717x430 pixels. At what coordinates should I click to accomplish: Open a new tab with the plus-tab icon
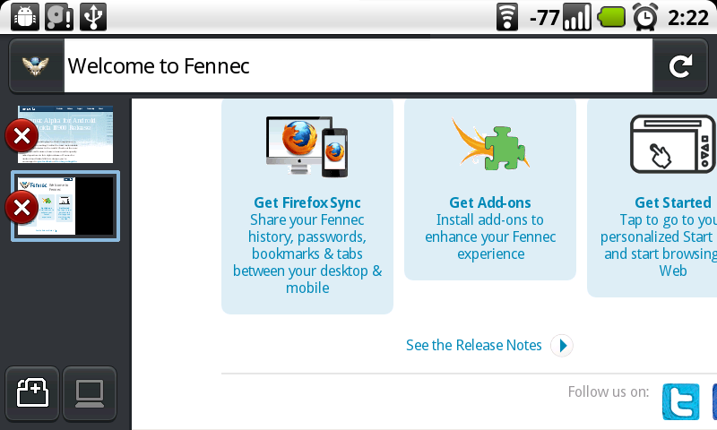pos(32,393)
